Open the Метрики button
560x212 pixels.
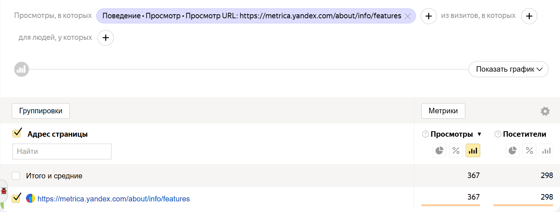pyautogui.click(x=443, y=111)
